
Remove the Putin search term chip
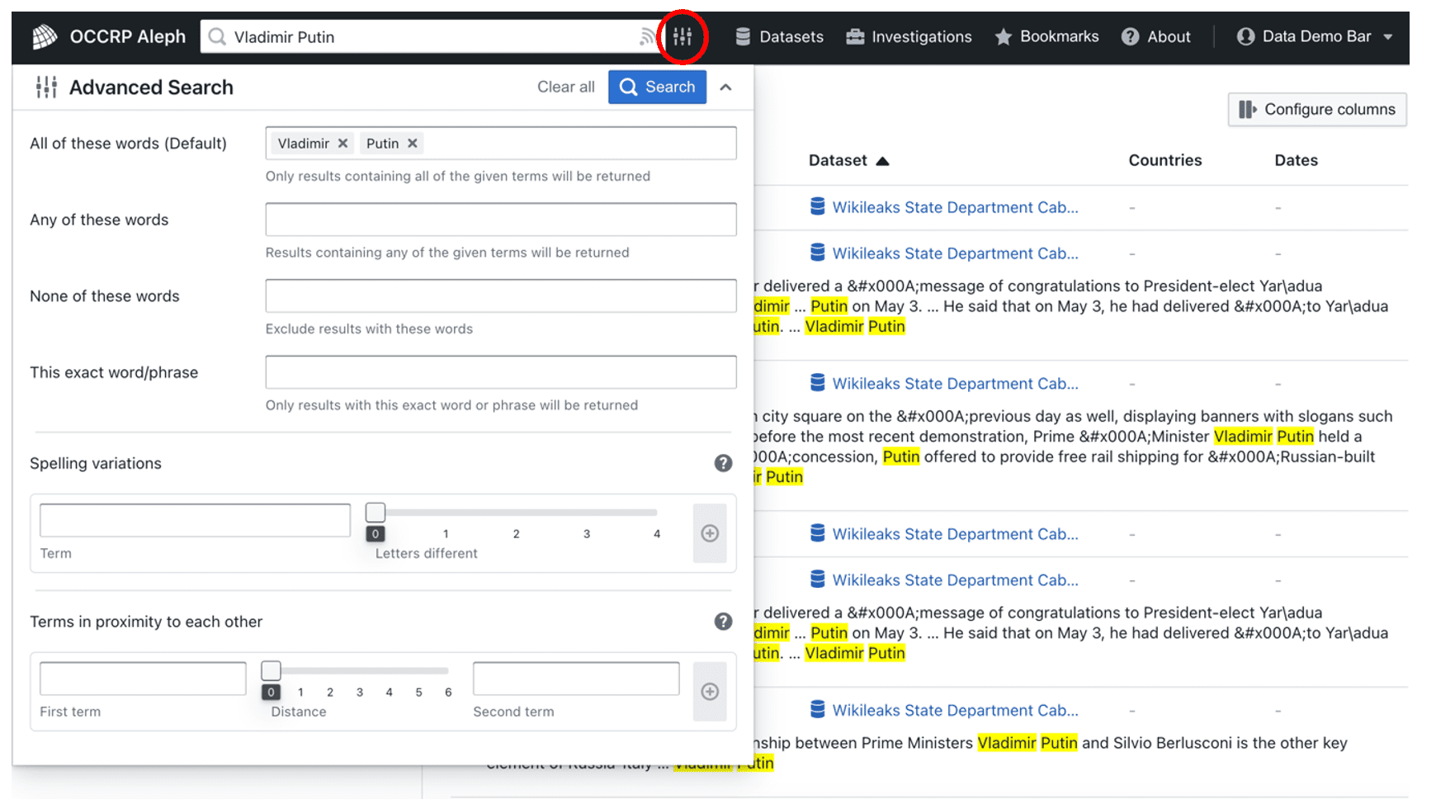pos(413,143)
